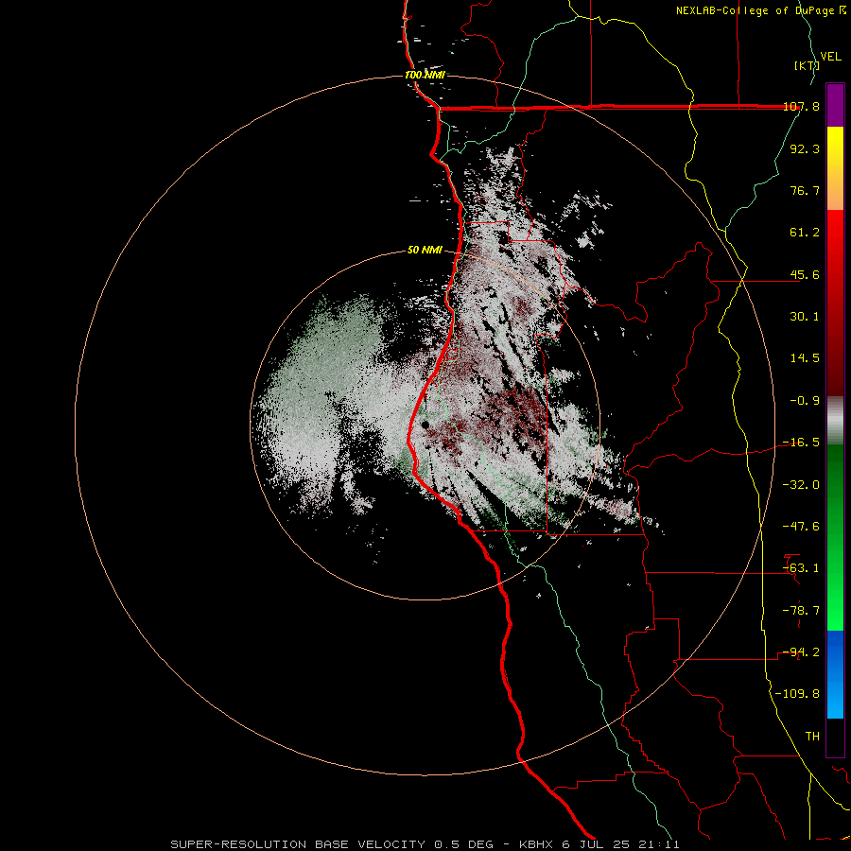
Task: Pick the green segment of the color bar
Action: 835,537
